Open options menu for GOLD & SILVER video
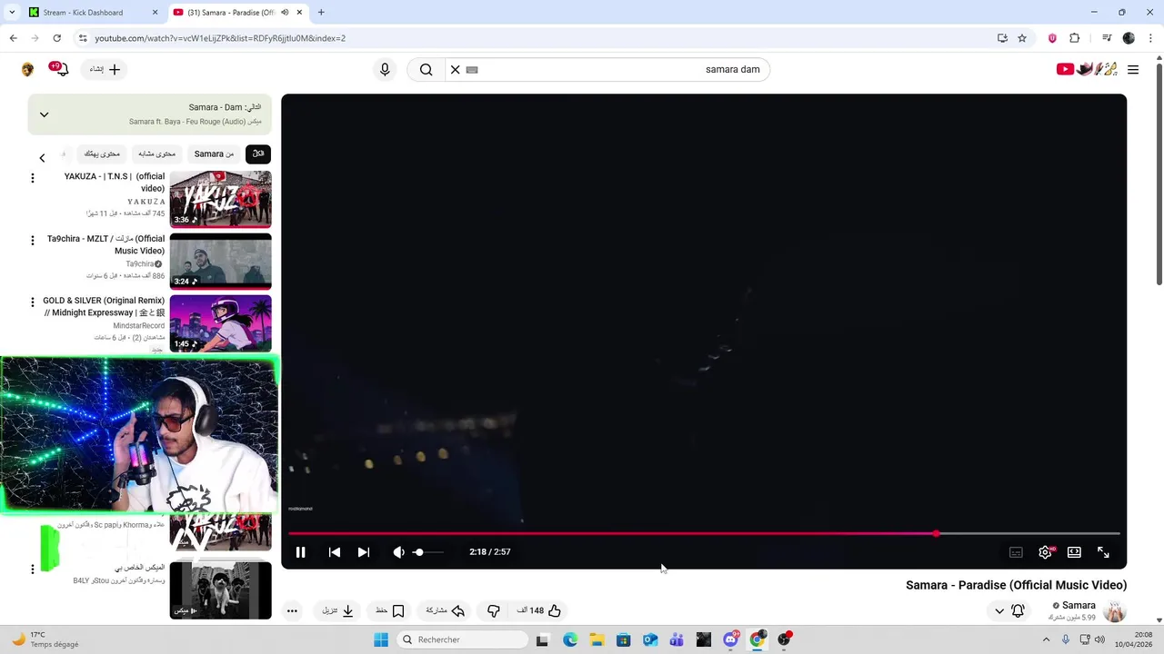Screen dimensions: 1164x654 coord(33,302)
